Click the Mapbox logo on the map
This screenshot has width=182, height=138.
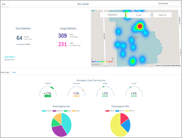(96, 65)
